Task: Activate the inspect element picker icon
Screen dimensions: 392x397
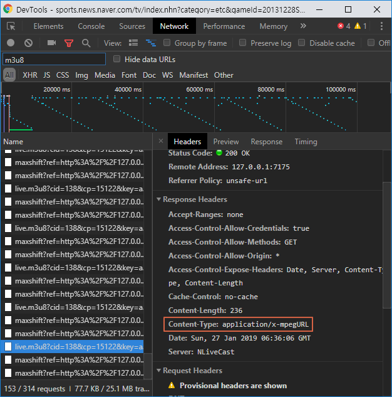Action: click(11, 26)
